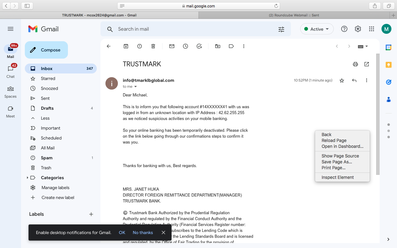This screenshot has width=397, height=248.
Task: Choose Save Page As in context menu
Action: [x=342, y=162]
